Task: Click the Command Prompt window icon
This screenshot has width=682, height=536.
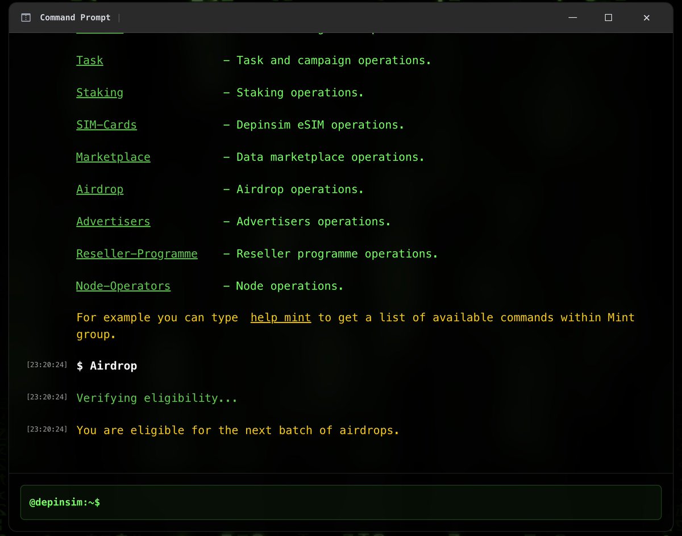Action: [x=26, y=18]
